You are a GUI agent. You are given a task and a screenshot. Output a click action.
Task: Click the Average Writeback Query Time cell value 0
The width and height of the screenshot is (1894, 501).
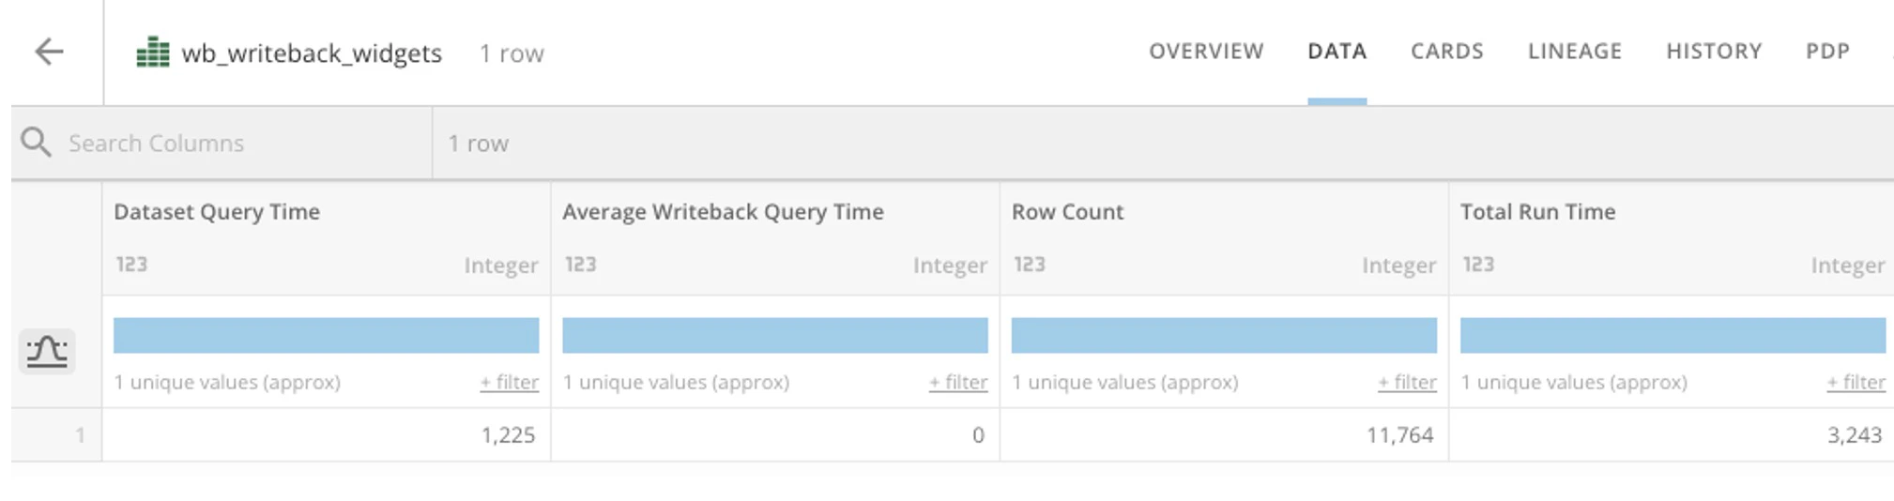(978, 434)
